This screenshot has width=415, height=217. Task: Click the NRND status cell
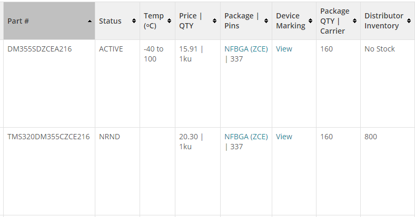pos(110,137)
